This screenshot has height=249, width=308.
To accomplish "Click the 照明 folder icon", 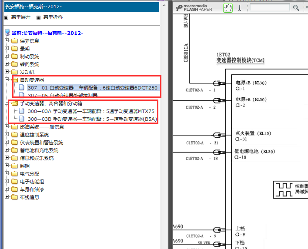I will [14, 166].
